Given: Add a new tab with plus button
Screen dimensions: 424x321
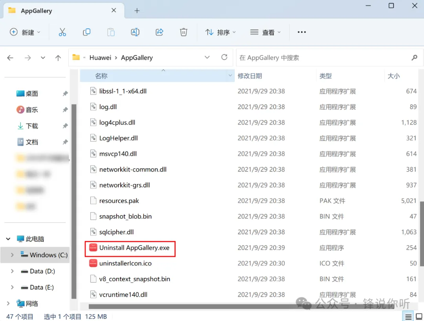Looking at the screenshot, I should (137, 11).
